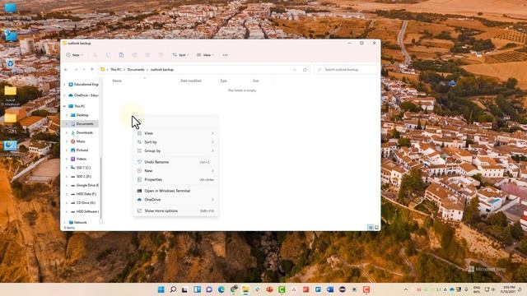Sort by the Size column header
The image size is (527, 296).
pos(256,81)
